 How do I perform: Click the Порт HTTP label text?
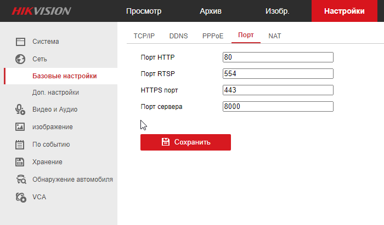[158, 57]
